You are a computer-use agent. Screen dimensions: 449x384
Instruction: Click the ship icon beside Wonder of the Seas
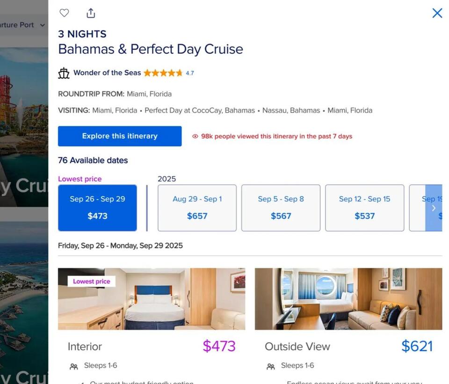(x=64, y=73)
